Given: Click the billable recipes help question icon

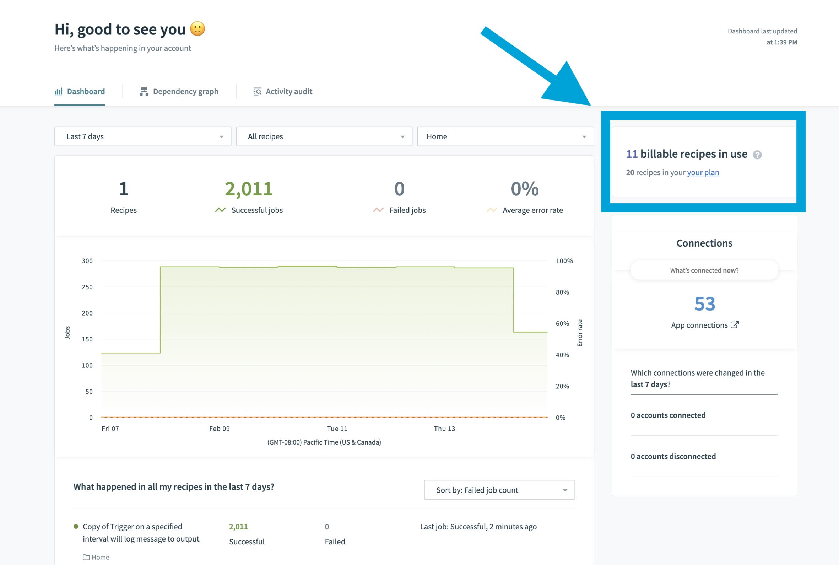Looking at the screenshot, I should (x=757, y=155).
